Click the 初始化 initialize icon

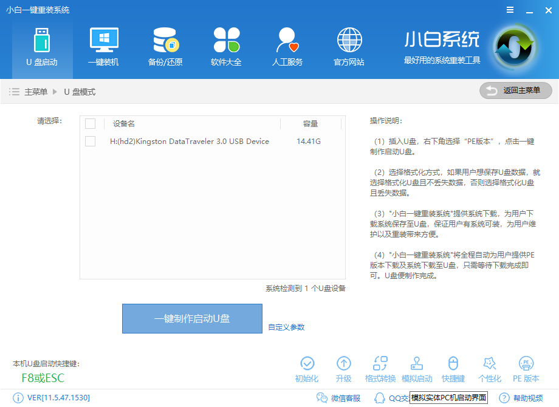pos(307,368)
